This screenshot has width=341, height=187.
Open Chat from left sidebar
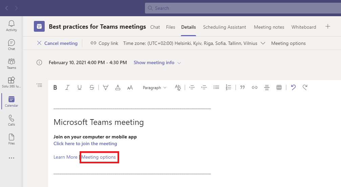click(12, 45)
